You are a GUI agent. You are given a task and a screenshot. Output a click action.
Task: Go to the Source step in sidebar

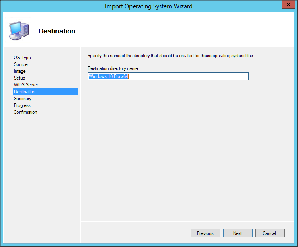coord(21,64)
